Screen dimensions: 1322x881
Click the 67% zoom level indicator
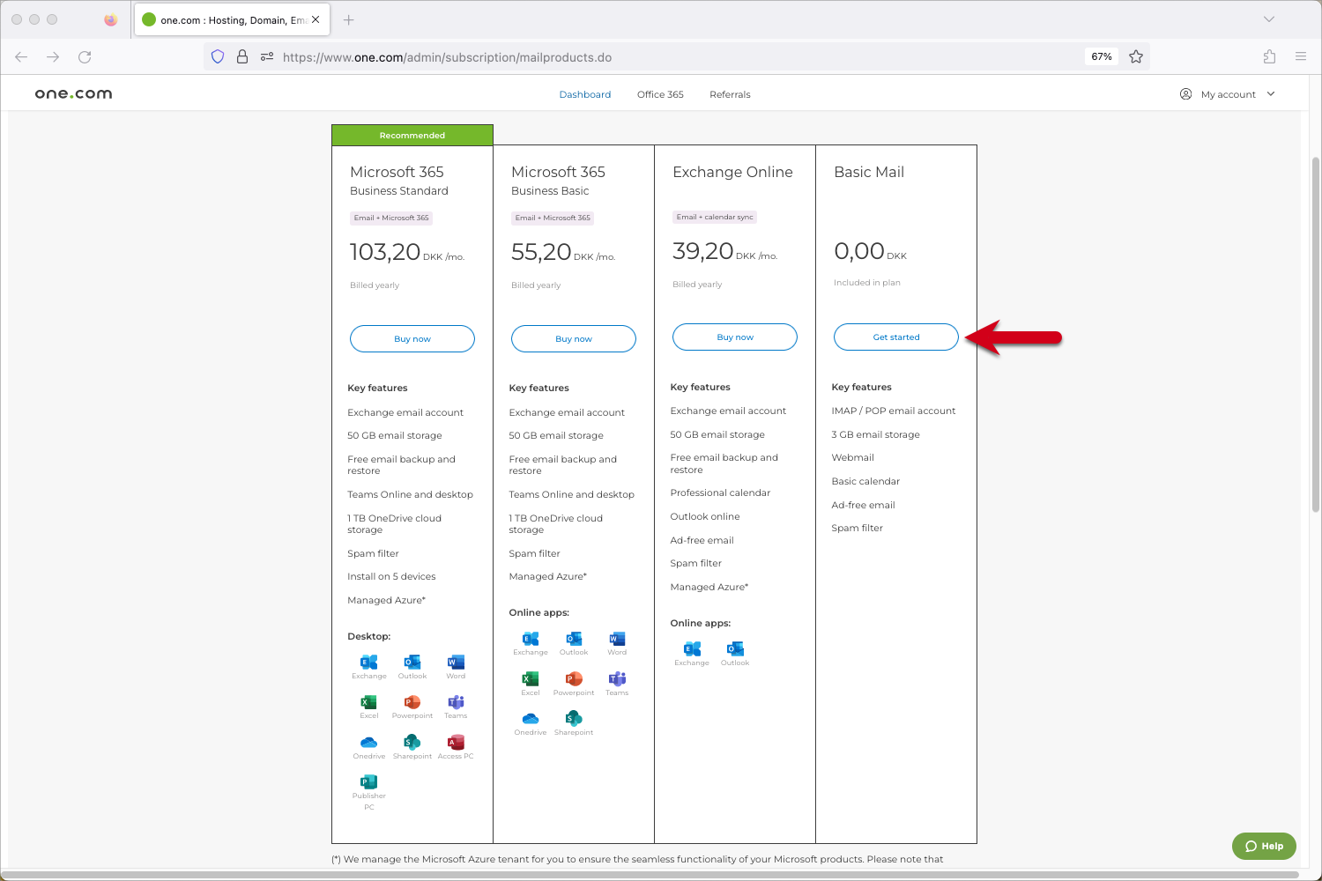1102,57
